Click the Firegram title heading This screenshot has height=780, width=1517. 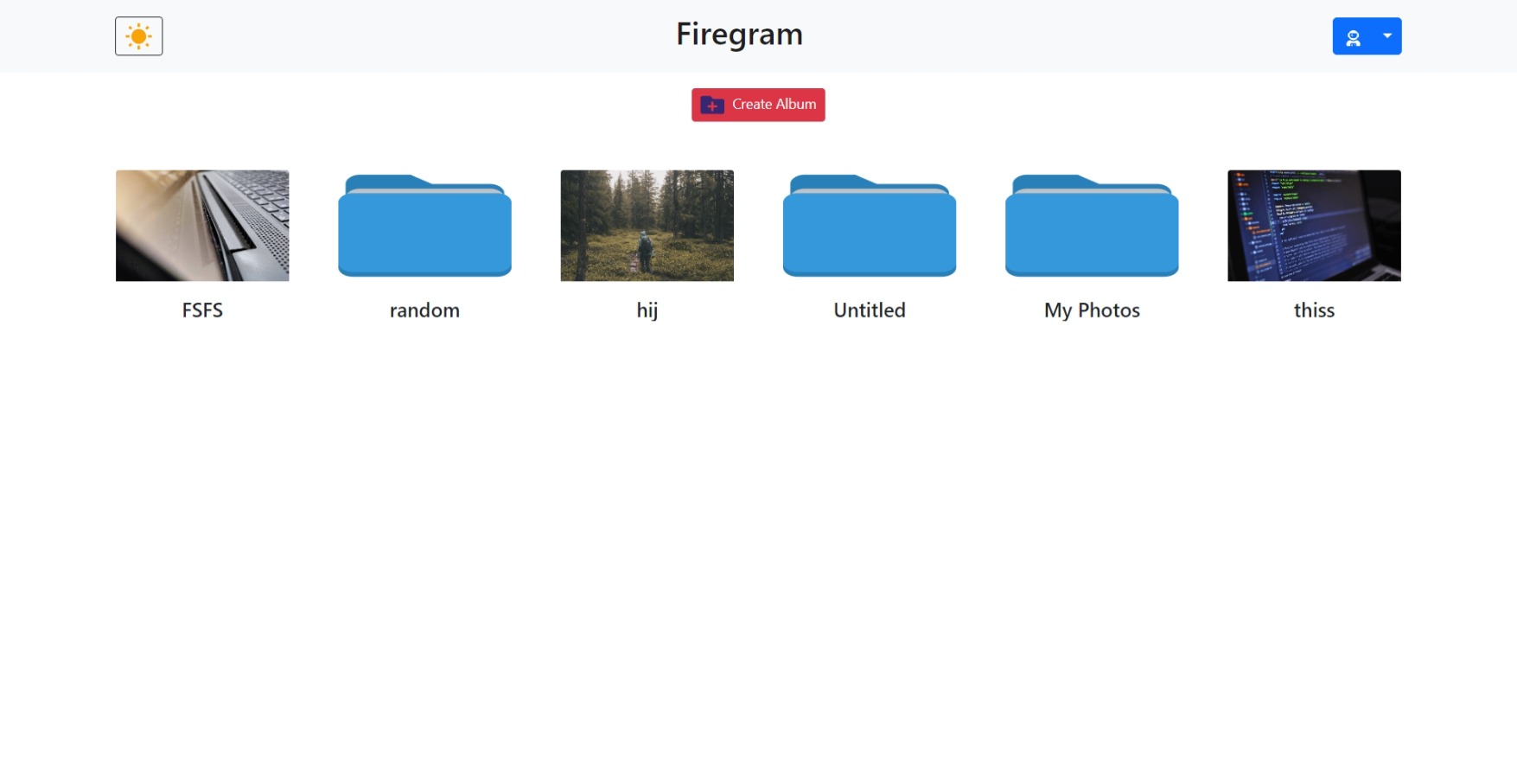coord(739,35)
